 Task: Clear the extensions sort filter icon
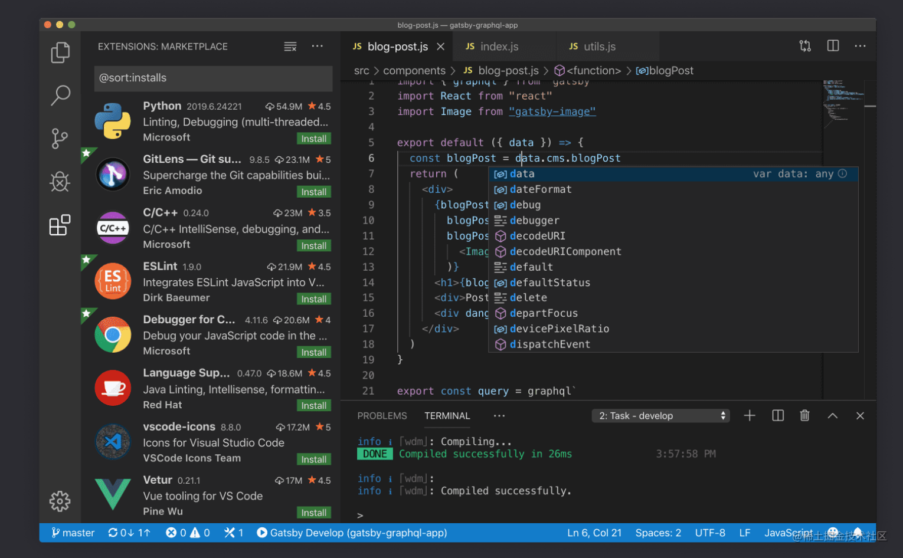290,46
